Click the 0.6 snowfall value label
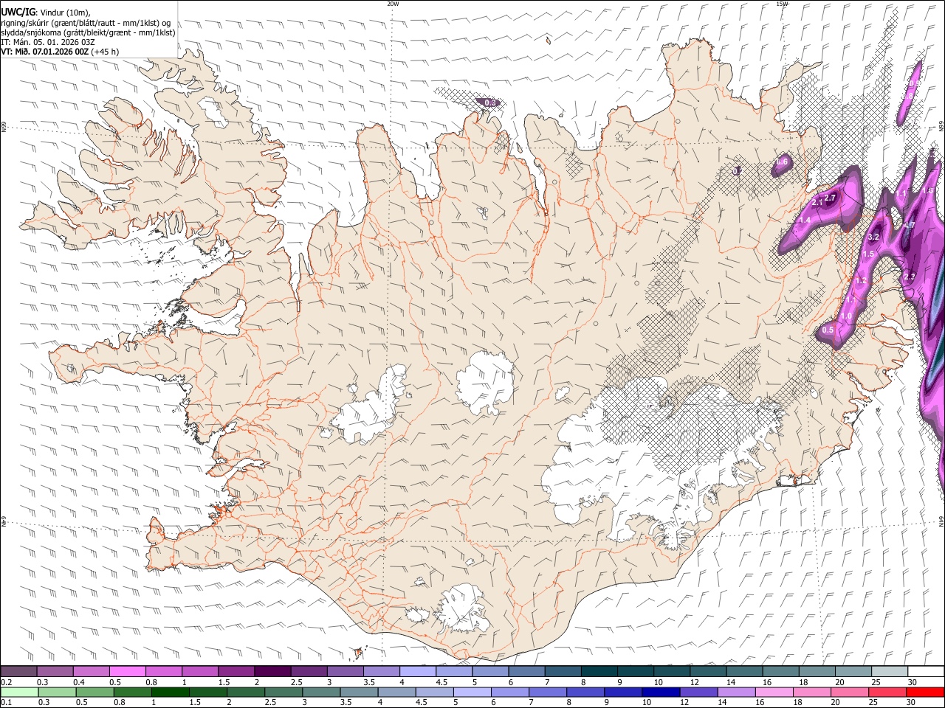This screenshot has width=945, height=708. (x=783, y=162)
